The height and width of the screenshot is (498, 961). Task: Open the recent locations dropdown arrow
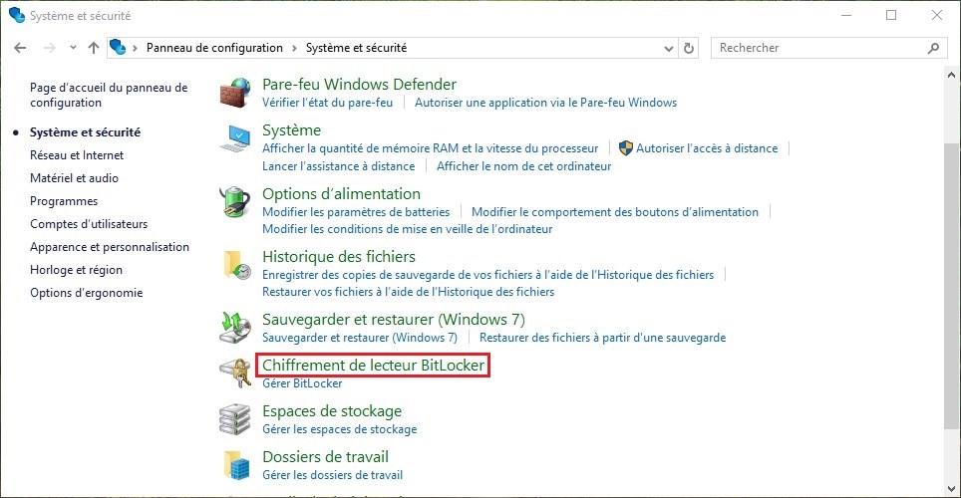coord(73,48)
